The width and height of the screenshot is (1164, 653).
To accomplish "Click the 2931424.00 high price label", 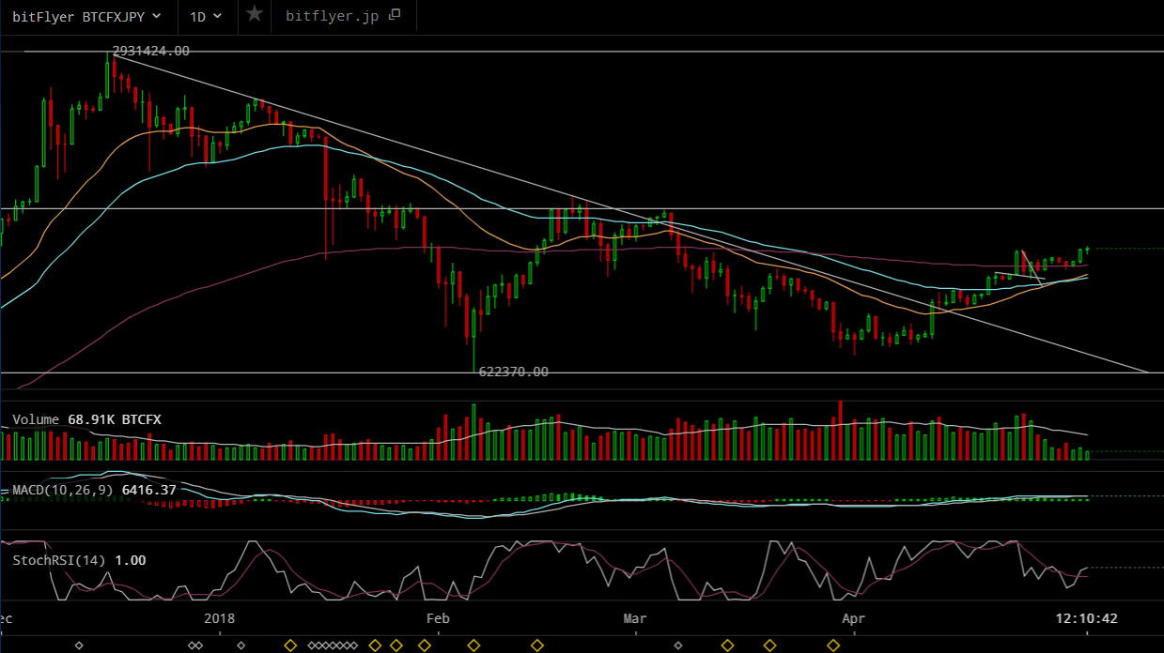I will click(150, 51).
